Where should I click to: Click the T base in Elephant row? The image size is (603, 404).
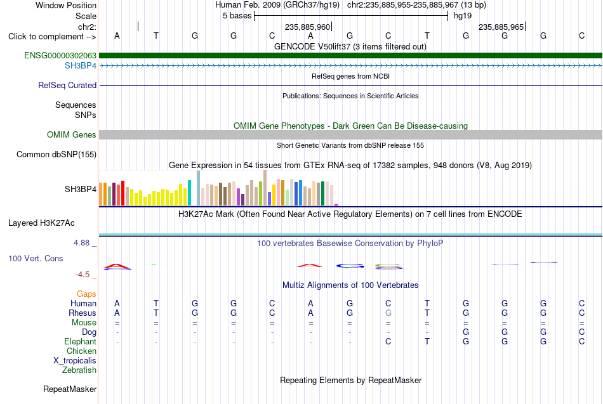[x=427, y=342]
